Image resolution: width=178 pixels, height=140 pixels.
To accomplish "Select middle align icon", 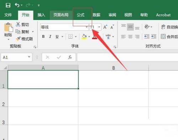I will tap(130, 27).
